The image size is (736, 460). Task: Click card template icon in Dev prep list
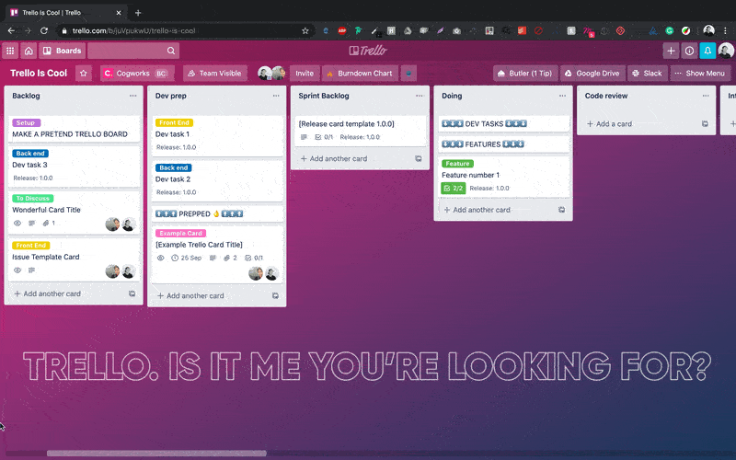(x=275, y=296)
